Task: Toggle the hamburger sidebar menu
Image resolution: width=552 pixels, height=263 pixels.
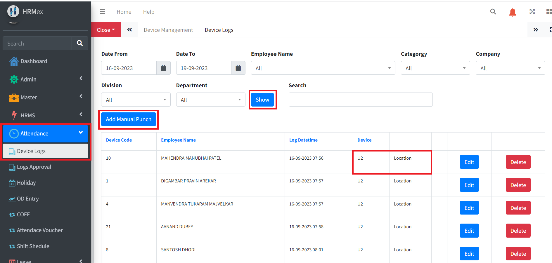Action: point(102,12)
